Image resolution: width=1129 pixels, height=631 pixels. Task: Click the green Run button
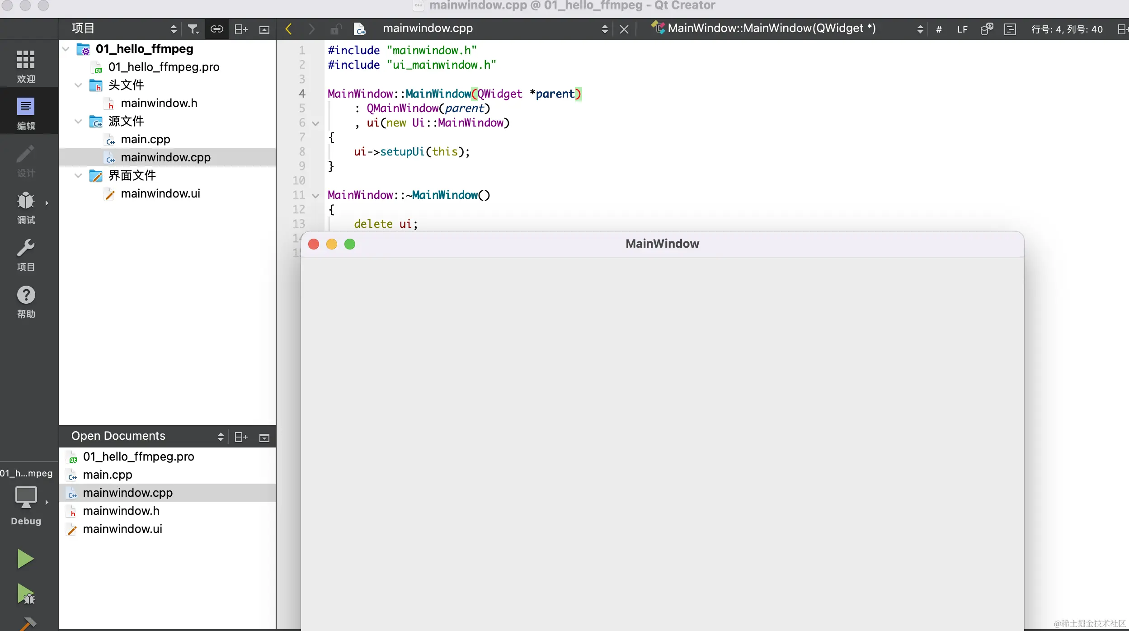click(x=25, y=559)
